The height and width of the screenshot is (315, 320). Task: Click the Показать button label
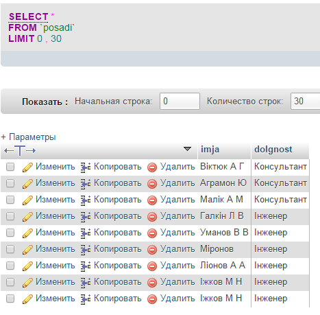pyautogui.click(x=45, y=102)
